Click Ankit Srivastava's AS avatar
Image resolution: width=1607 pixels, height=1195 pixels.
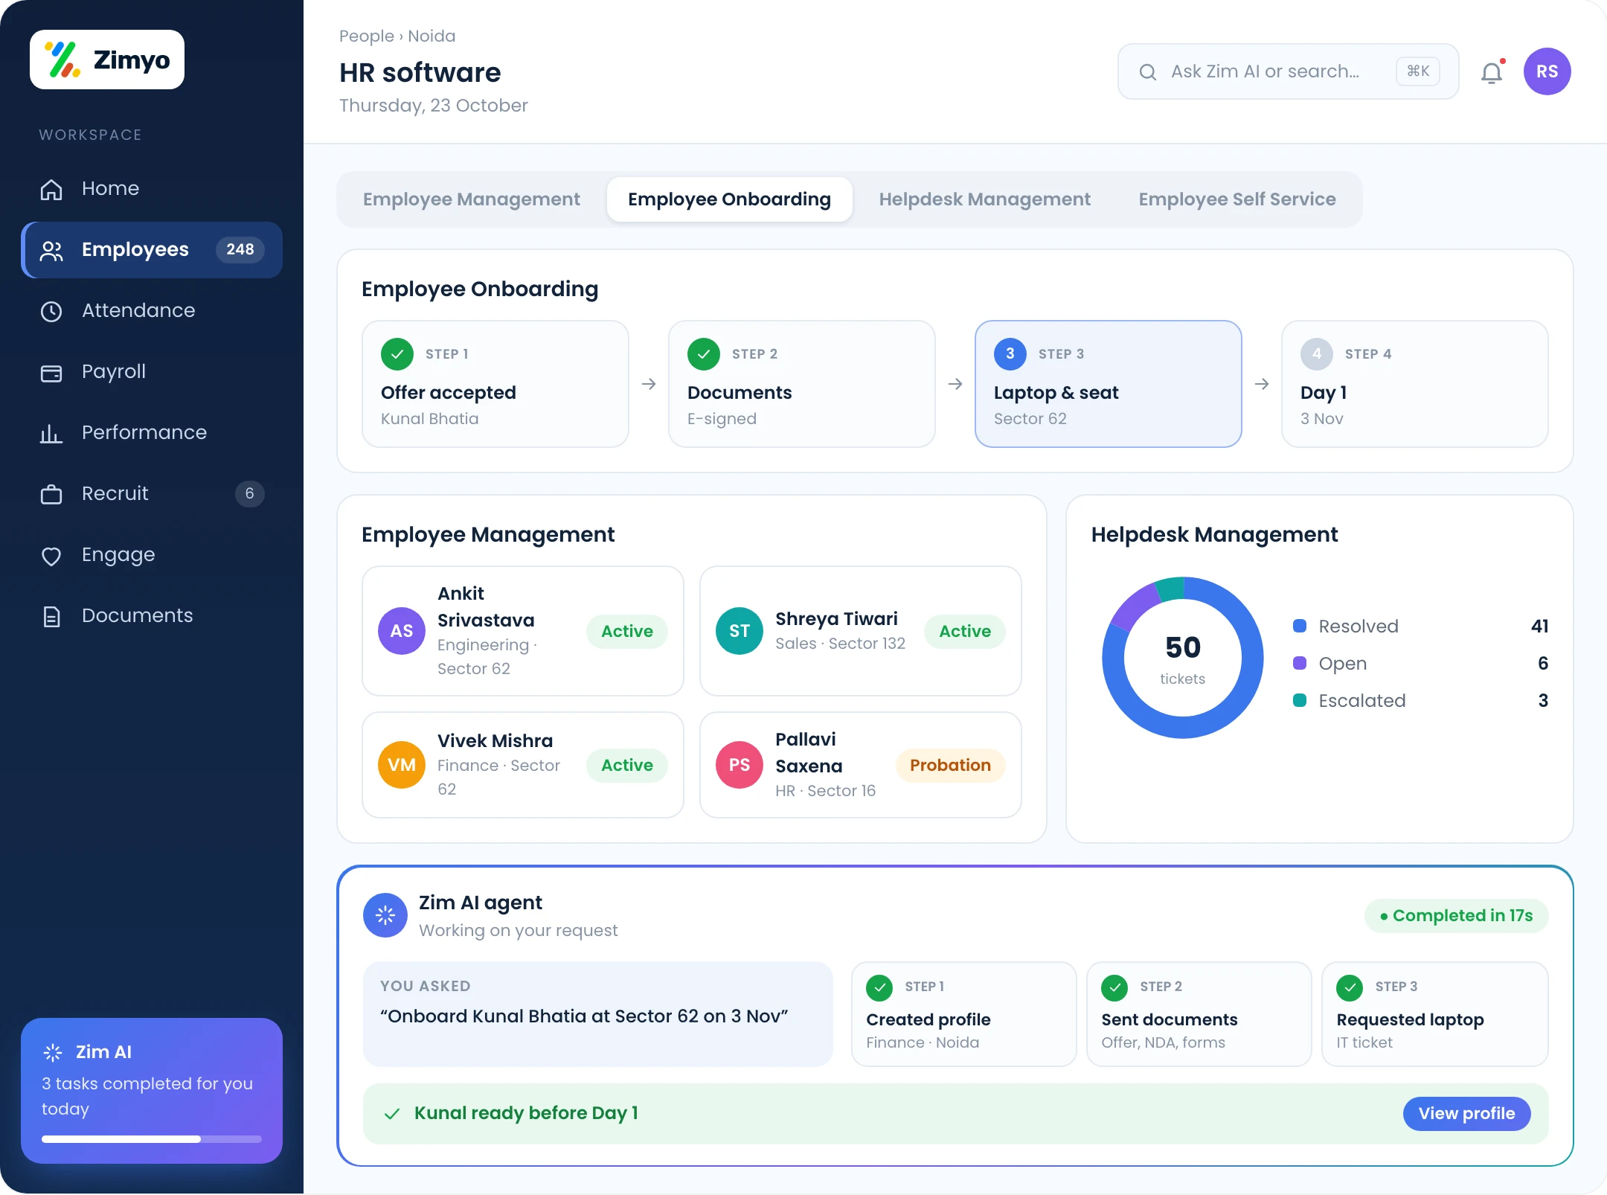[x=402, y=631]
